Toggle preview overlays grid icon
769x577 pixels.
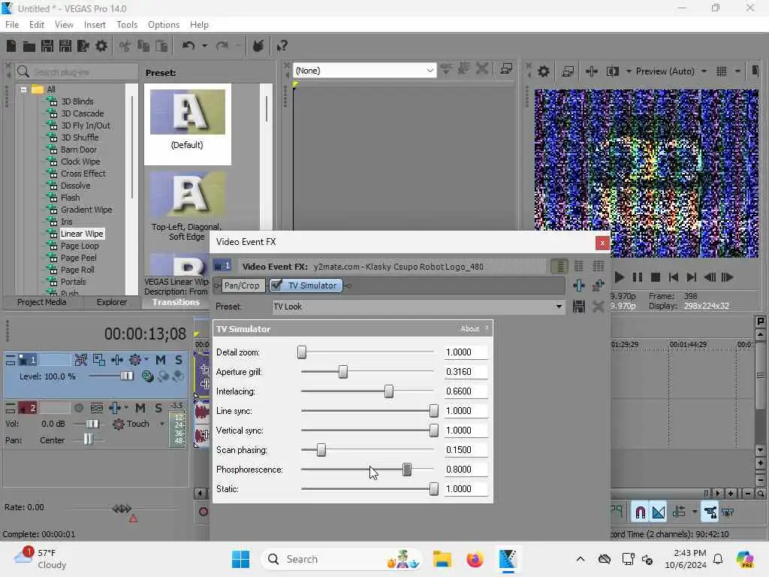pos(722,71)
